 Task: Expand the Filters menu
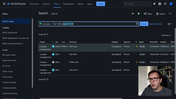(x=57, y=4)
